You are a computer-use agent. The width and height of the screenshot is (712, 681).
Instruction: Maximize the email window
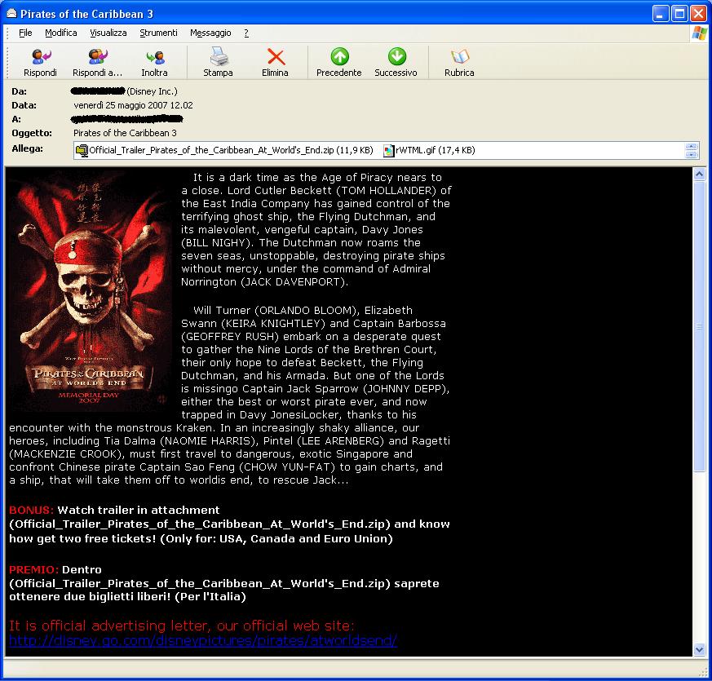(x=679, y=14)
